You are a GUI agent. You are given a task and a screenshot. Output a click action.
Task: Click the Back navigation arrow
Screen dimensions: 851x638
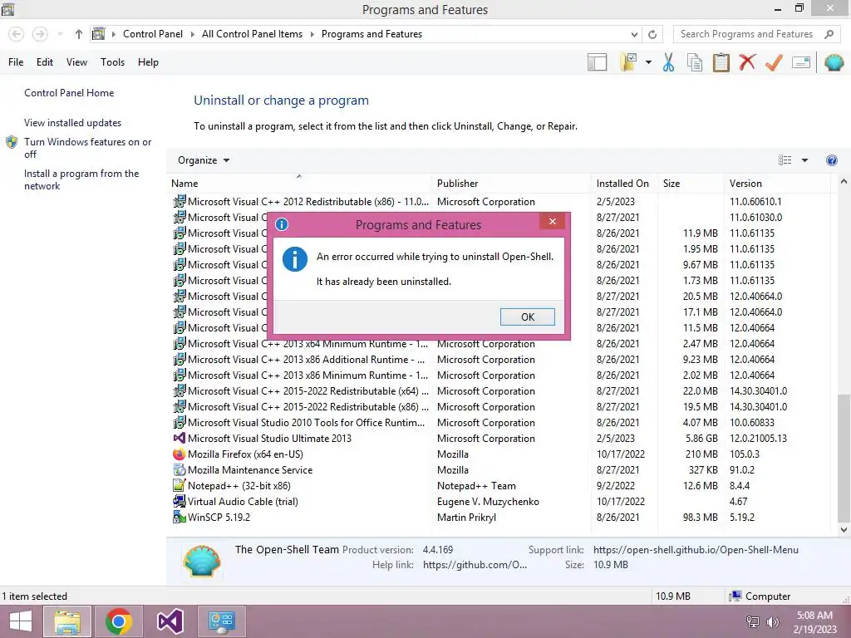point(17,34)
